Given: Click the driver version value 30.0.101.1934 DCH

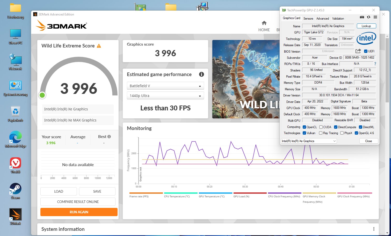Looking at the screenshot, I should coord(339,95).
